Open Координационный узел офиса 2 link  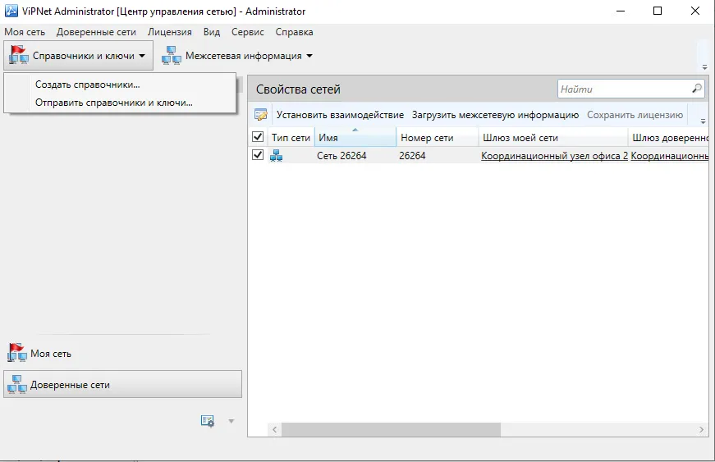pyautogui.click(x=554, y=156)
